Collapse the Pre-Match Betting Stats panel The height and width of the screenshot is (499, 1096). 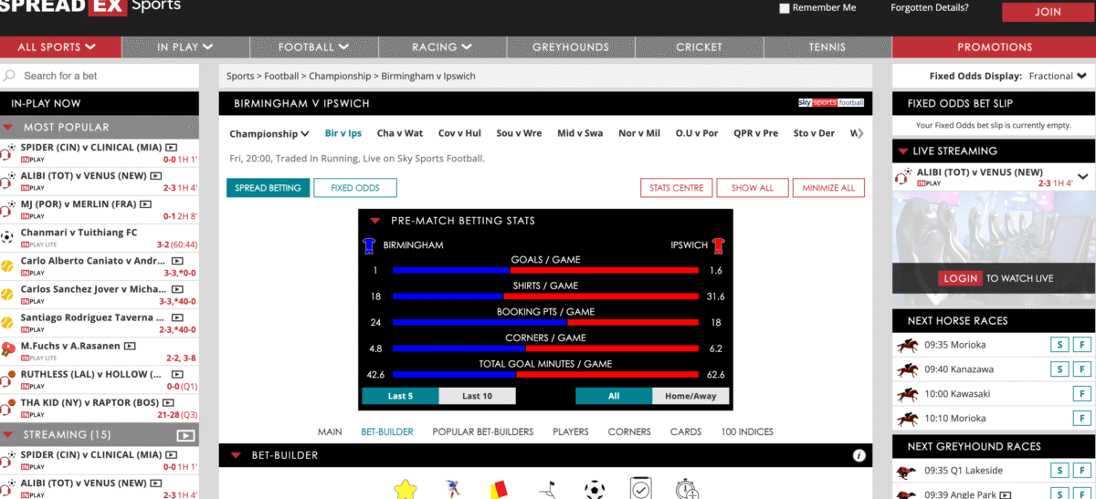374,221
